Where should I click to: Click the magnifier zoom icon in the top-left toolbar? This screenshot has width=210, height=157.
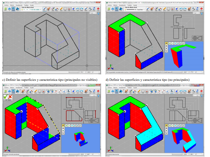point(89,9)
